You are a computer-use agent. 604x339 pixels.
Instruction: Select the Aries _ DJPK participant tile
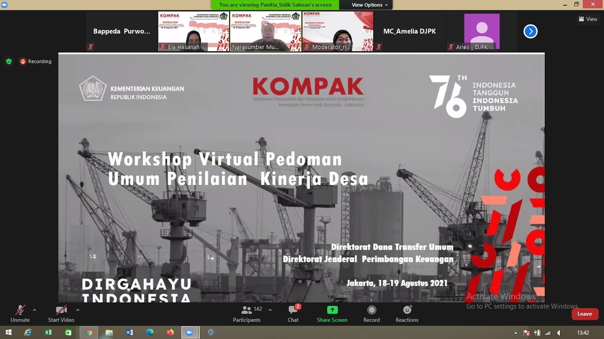pos(482,31)
